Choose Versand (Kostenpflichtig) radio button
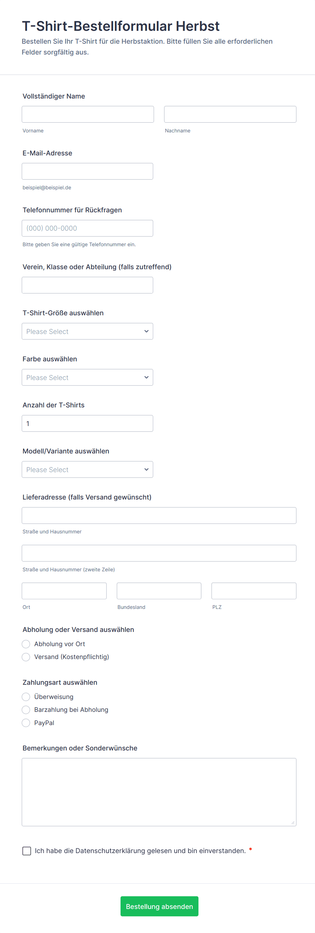This screenshot has height=933, width=315. [26, 657]
